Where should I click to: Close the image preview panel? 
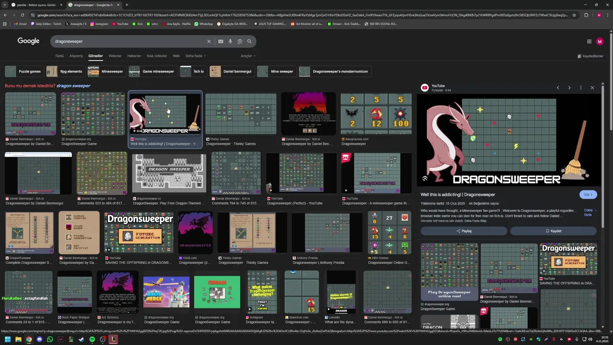592,88
